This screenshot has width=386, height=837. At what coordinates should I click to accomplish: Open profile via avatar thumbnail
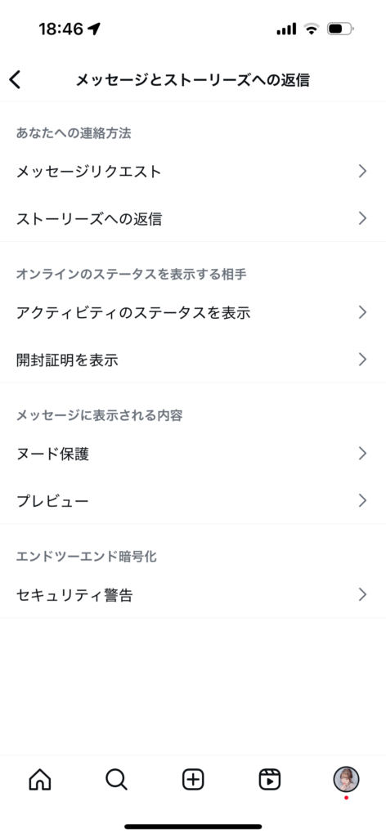coord(347,779)
